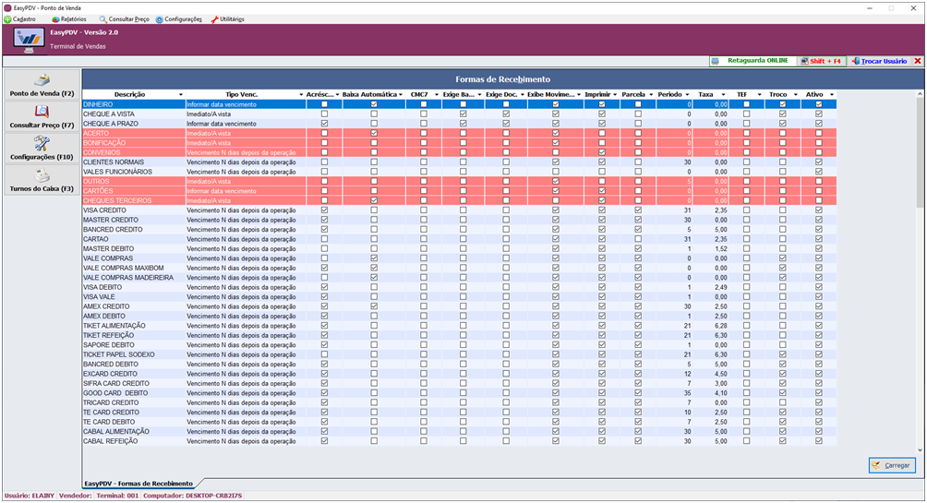Open the Cadastro menu
Image resolution: width=927 pixels, height=503 pixels.
pos(20,18)
